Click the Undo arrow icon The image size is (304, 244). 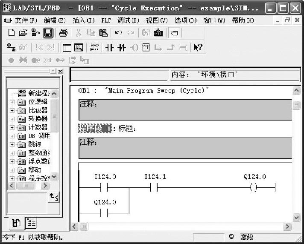(118, 33)
